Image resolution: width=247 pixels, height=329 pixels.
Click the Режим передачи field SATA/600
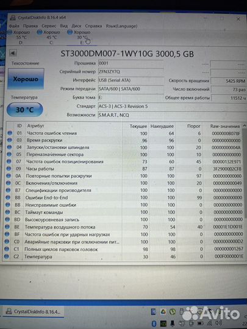point(131,89)
